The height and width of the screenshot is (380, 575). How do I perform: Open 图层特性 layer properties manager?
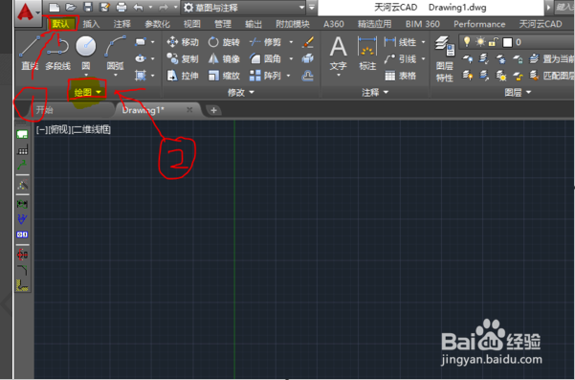pyautogui.click(x=445, y=58)
